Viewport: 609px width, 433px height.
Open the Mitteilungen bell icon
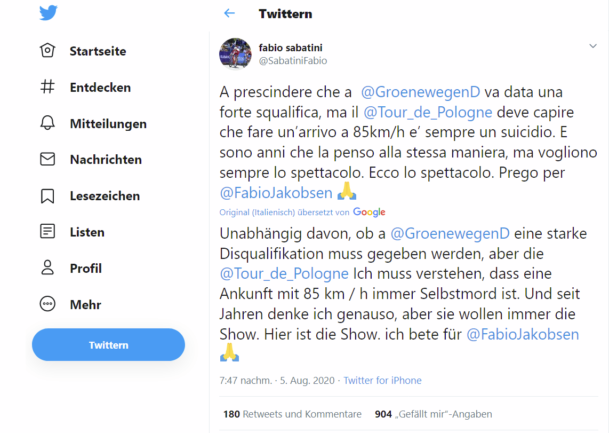[47, 123]
